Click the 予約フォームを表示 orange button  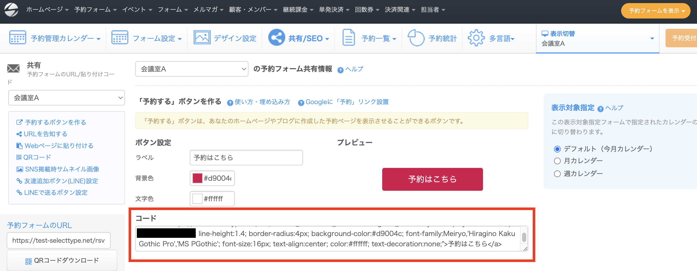656,11
